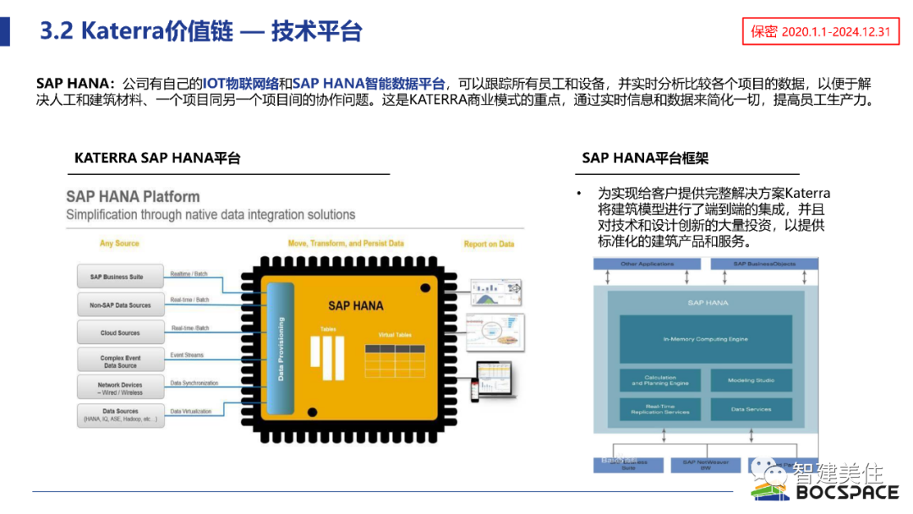Click Move, Transform, and Persist Data heading

click(346, 243)
